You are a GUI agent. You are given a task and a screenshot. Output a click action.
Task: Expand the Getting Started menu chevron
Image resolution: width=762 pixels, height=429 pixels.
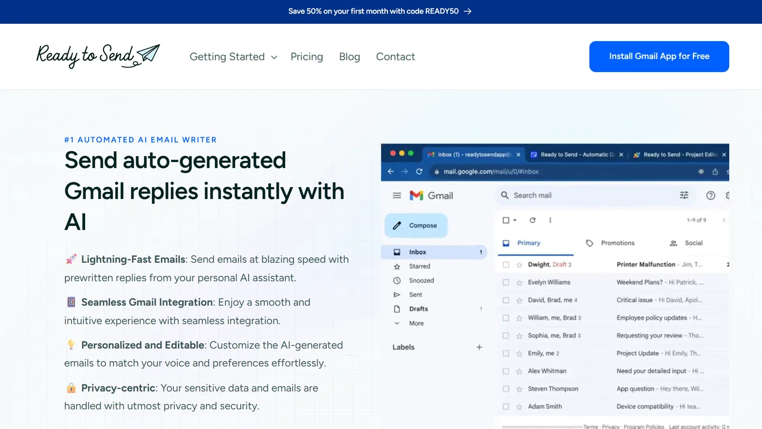tap(274, 57)
